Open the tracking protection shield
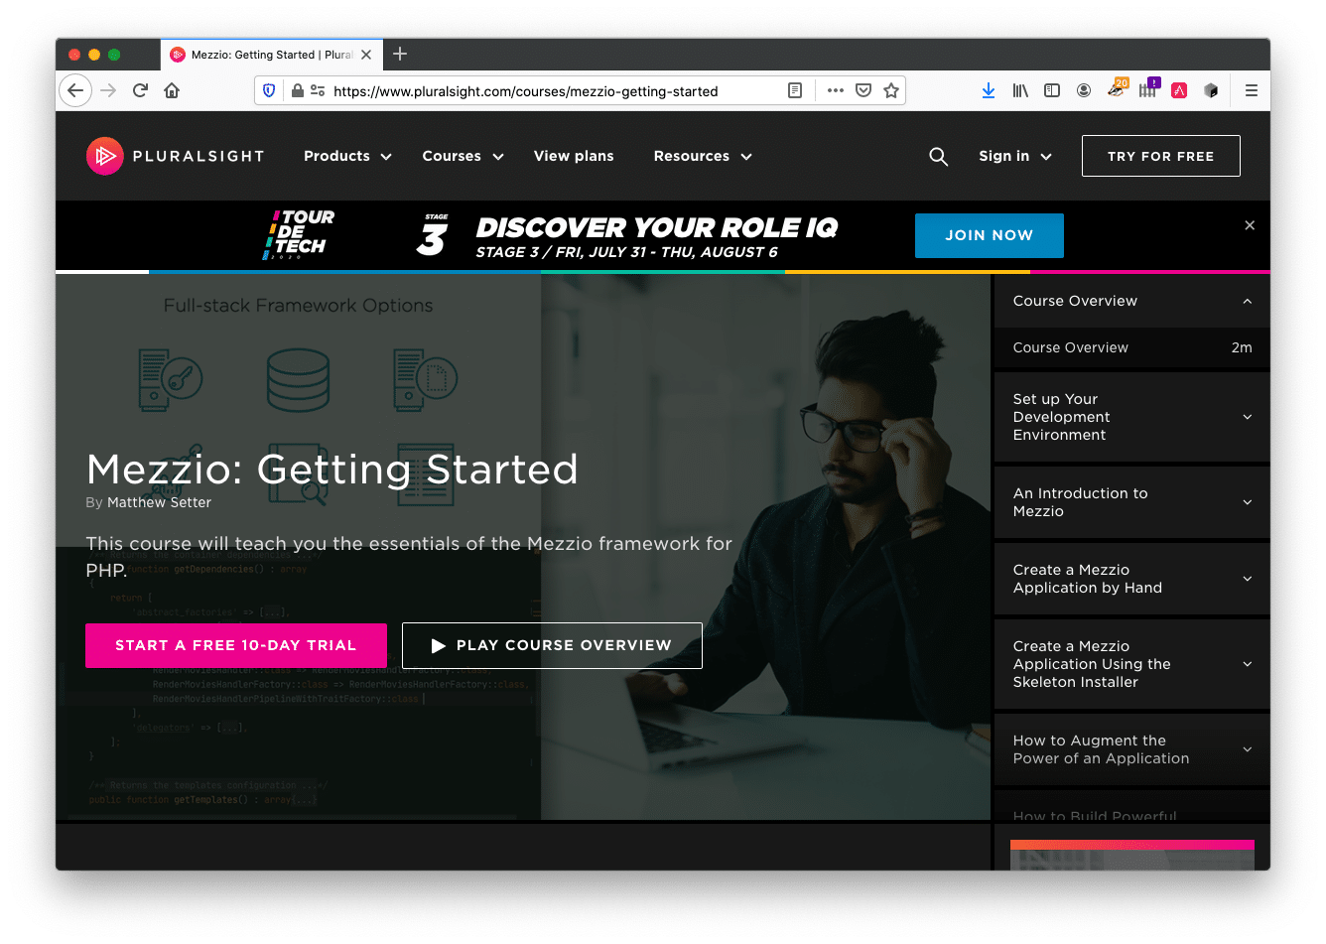1326x944 pixels. click(x=268, y=90)
